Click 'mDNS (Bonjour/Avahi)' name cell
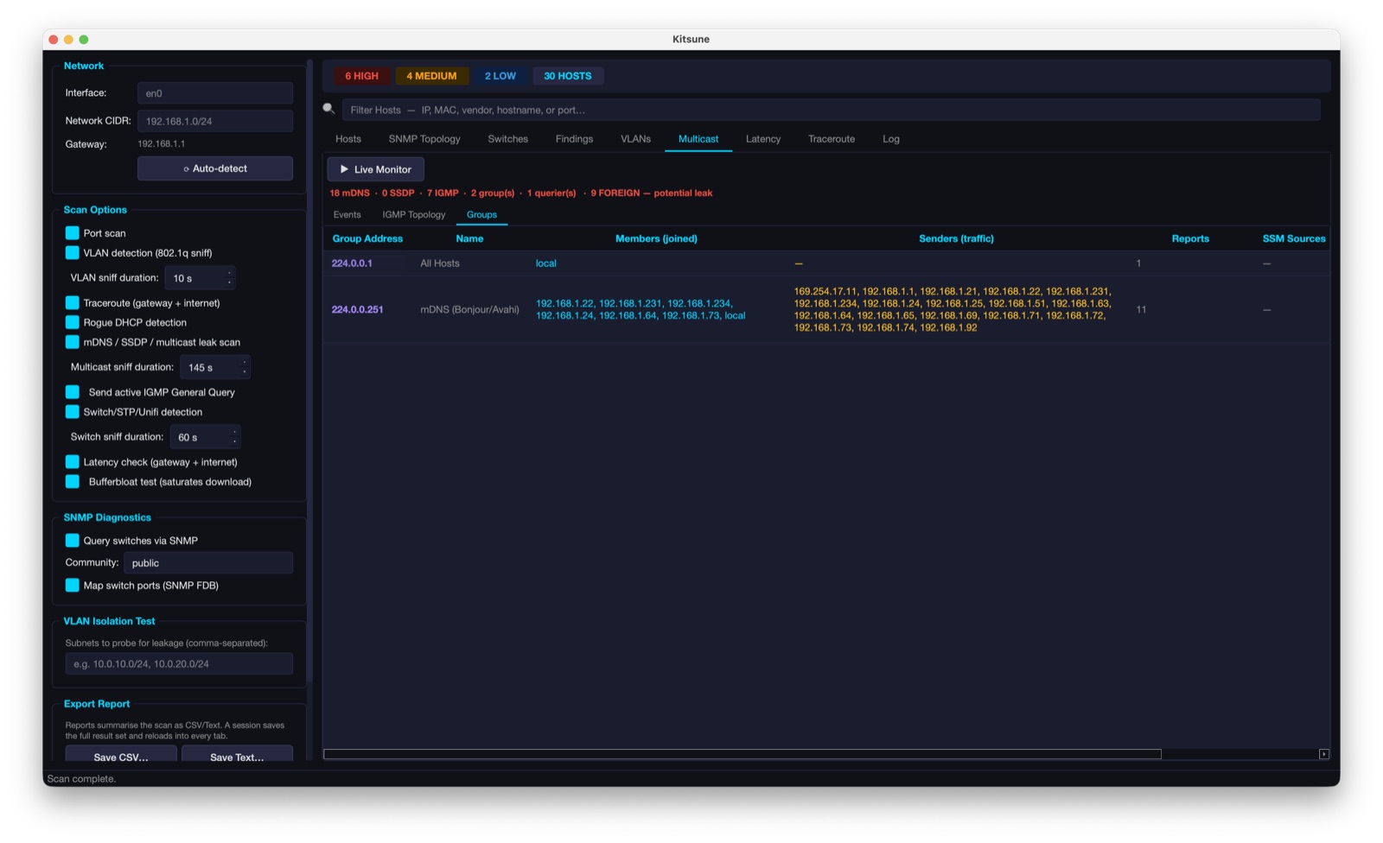The width and height of the screenshot is (1383, 843). coord(469,309)
